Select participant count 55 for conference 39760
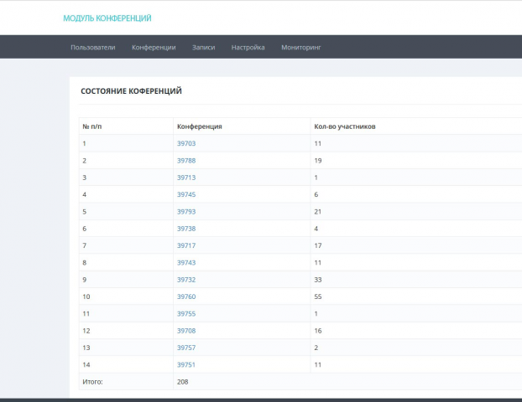Viewport: 522px width, 402px height. 318,296
